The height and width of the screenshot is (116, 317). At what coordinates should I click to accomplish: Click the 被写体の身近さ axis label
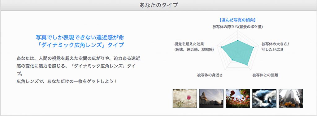pos(210,75)
